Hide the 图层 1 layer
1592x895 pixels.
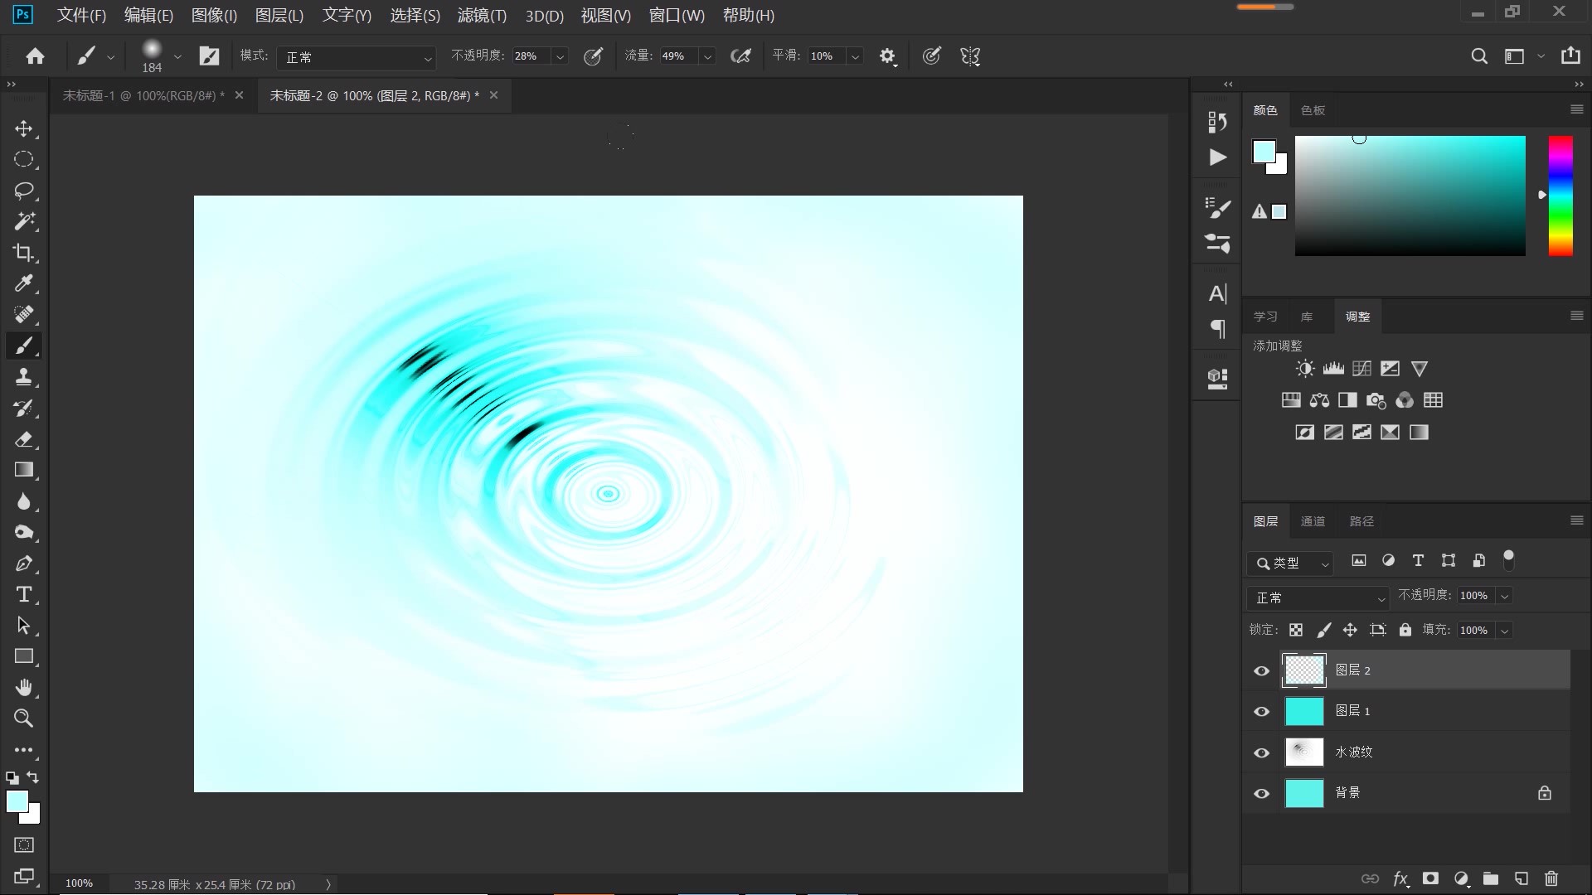(x=1261, y=712)
